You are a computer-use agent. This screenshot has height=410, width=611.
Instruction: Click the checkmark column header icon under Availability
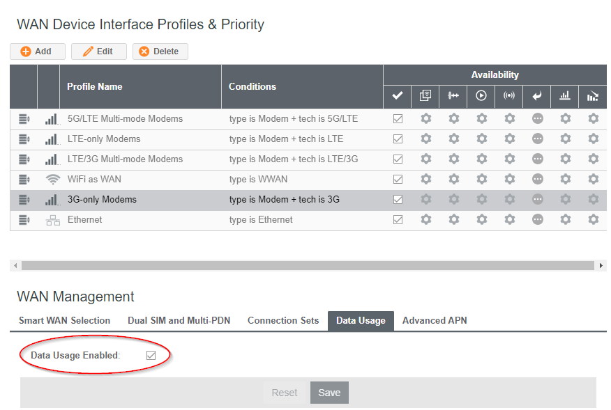398,95
